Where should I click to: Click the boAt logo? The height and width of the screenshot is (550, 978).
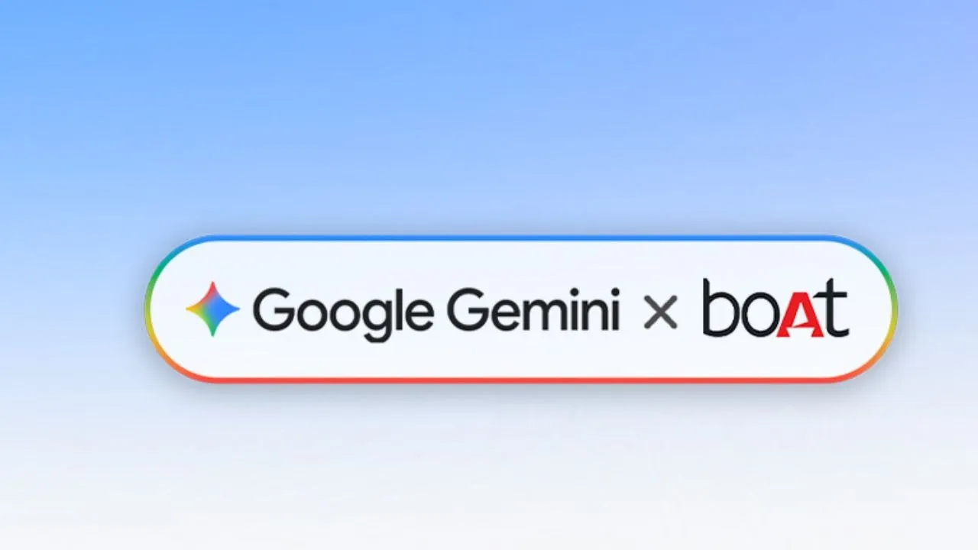click(775, 308)
